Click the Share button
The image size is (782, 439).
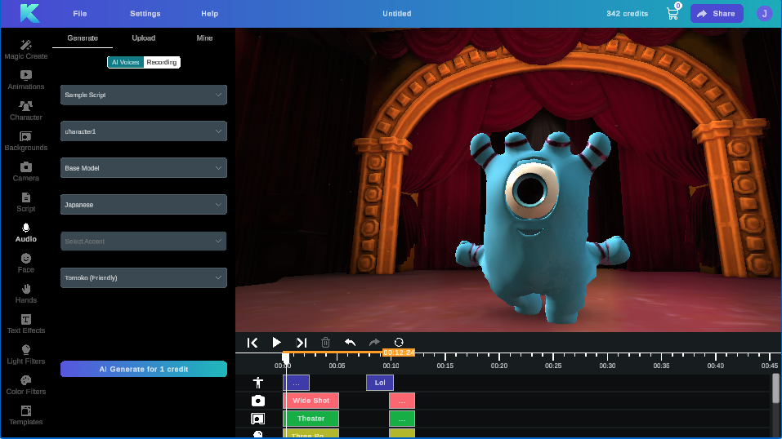click(x=717, y=14)
